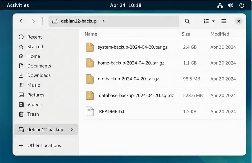The width and height of the screenshot is (252, 163).
Task: Click the plus icon beside Other Locations
Action: 21,146
